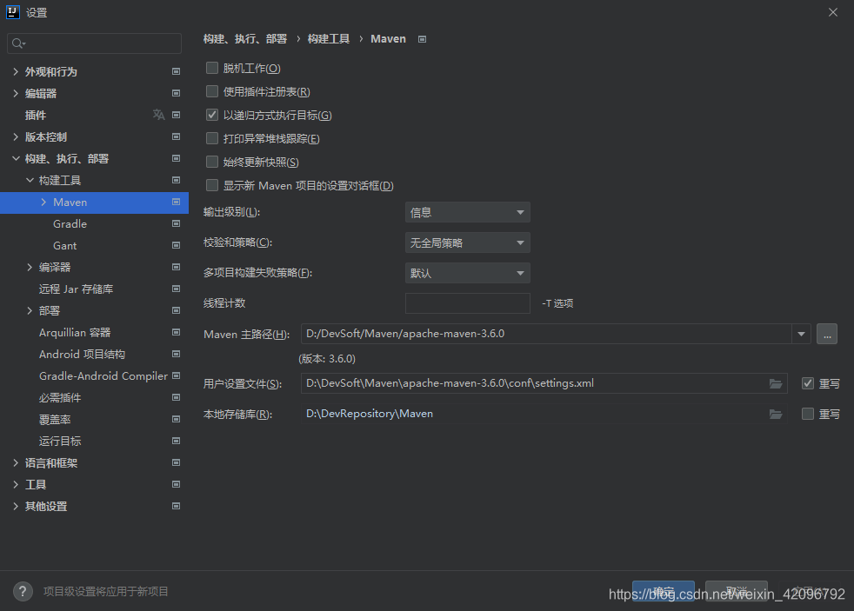
Task: Select Gant in settings tree
Action: 65,245
